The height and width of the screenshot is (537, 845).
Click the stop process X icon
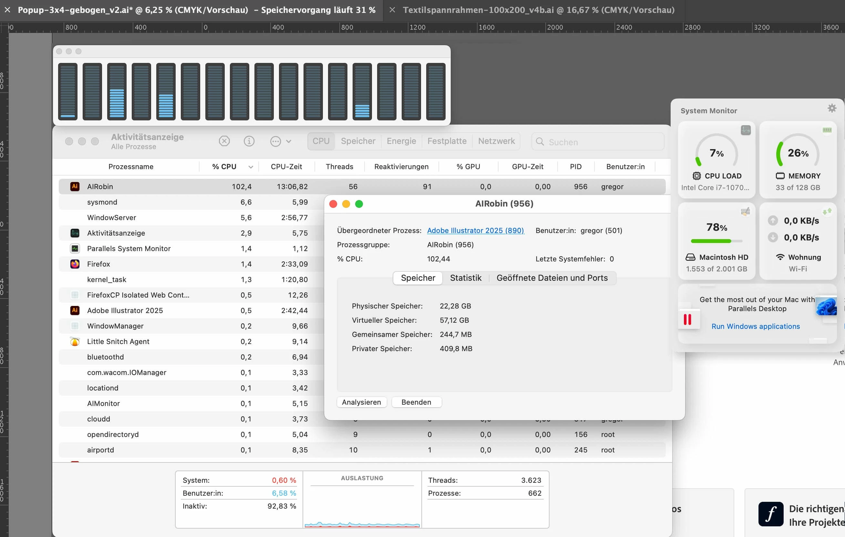tap(224, 141)
